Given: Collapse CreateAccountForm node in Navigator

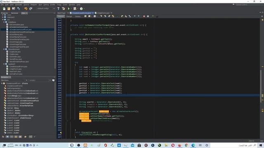Looking at the screenshot, I should click(x=2, y=83).
